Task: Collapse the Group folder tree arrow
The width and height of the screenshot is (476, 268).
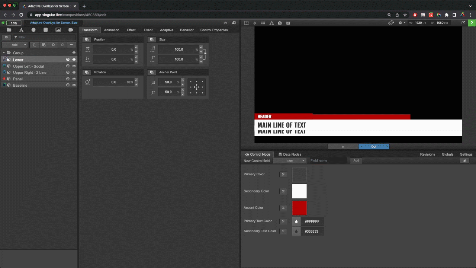Action: coord(4,53)
